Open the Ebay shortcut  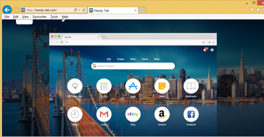click(x=133, y=114)
